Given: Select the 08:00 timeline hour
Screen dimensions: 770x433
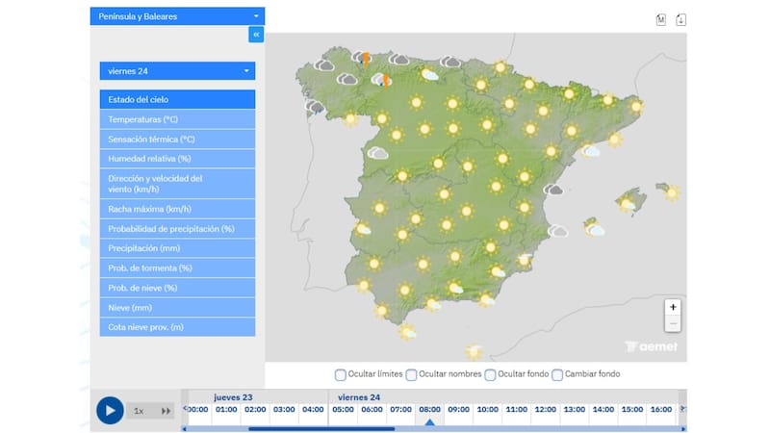Looking at the screenshot, I should 429,410.
